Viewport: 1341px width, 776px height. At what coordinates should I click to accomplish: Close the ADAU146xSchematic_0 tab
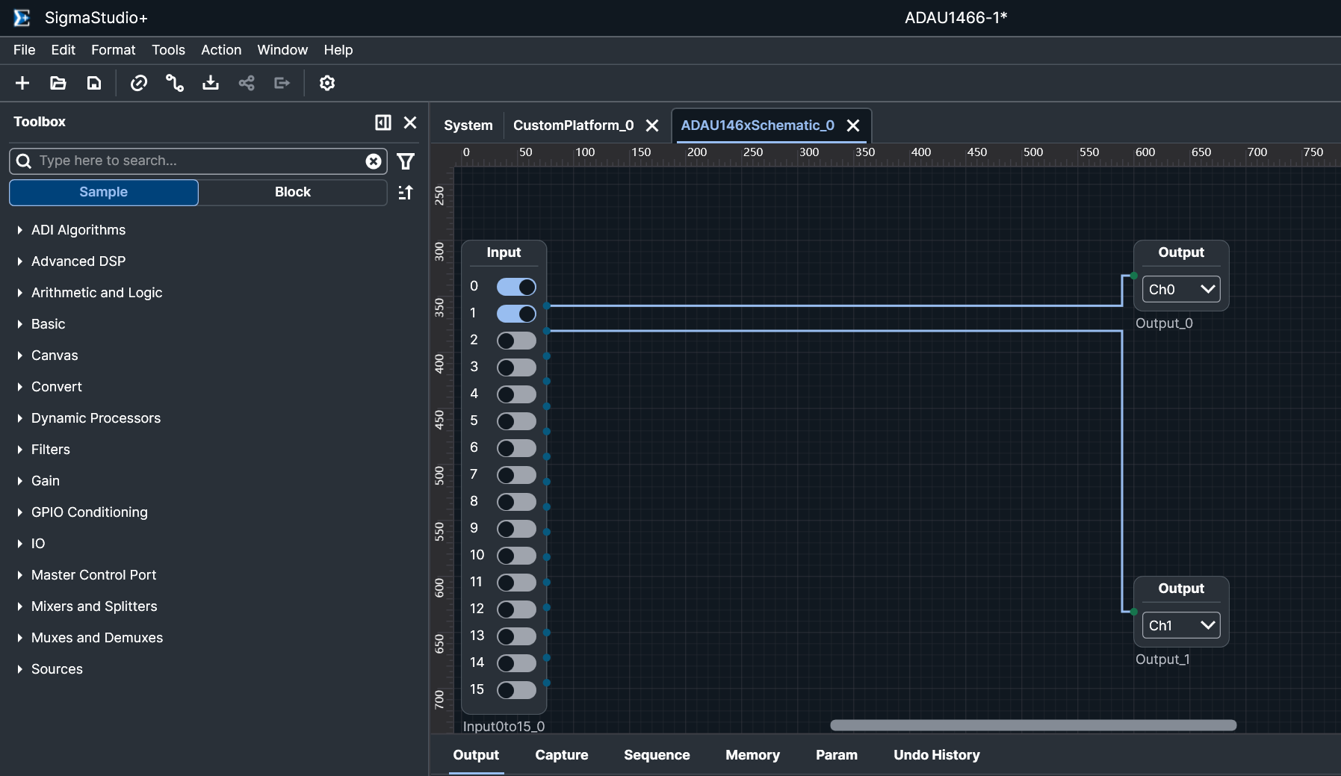[853, 125]
